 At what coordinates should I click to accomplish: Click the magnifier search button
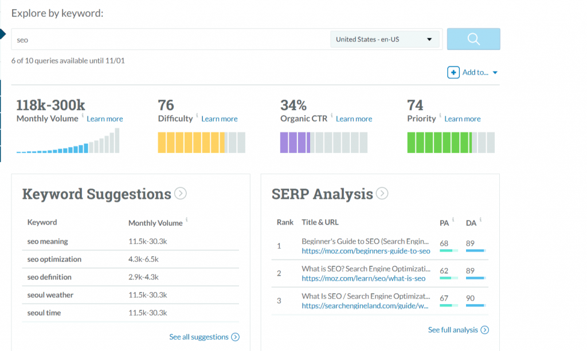click(x=473, y=39)
